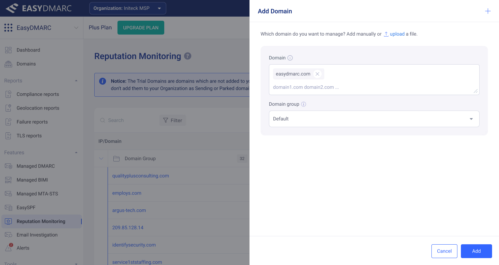The height and width of the screenshot is (265, 499).
Task: Click the Plus Plan label
Action: pyautogui.click(x=100, y=28)
